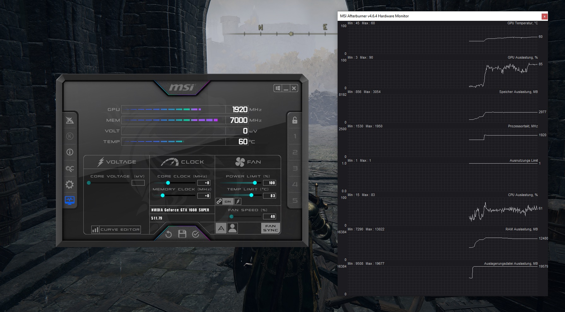Click the Power Limit 100 field

tap(269, 183)
